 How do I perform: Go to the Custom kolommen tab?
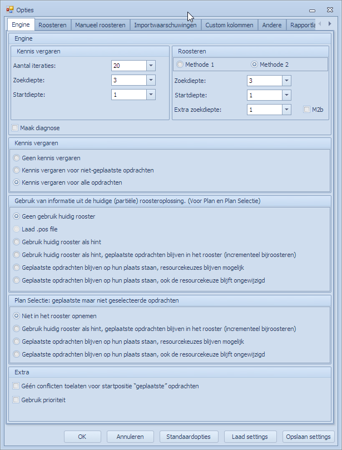(229, 25)
